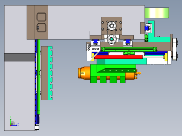Click the Z axis label of the triad

point(18,124)
